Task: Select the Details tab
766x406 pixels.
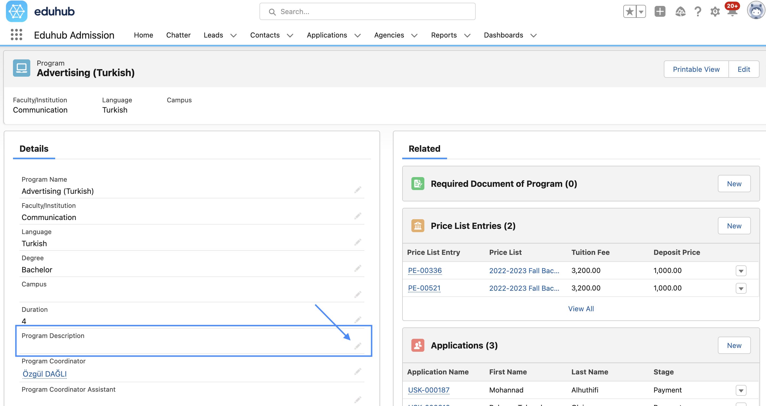Action: [x=34, y=148]
